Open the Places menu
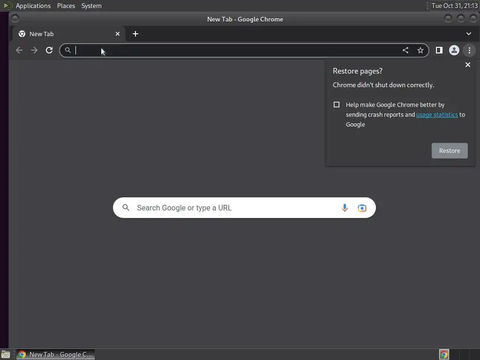 [x=66, y=6]
